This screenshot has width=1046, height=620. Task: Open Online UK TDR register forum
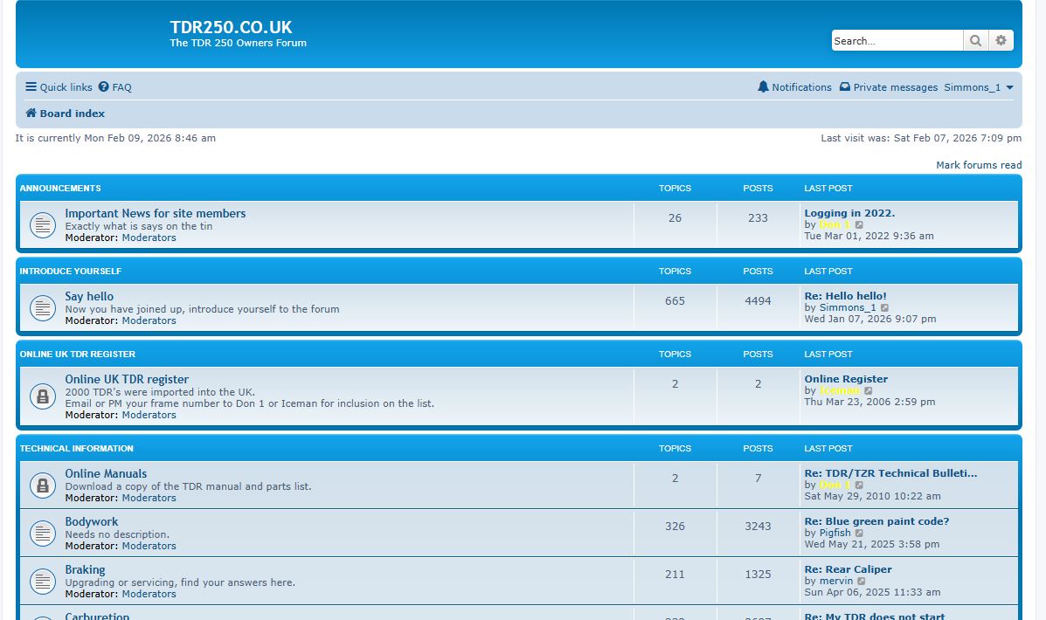[127, 379]
